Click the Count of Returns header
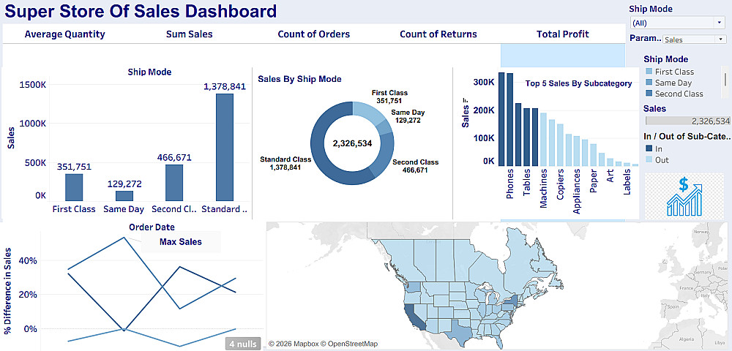The height and width of the screenshot is (351, 732). pyautogui.click(x=438, y=34)
